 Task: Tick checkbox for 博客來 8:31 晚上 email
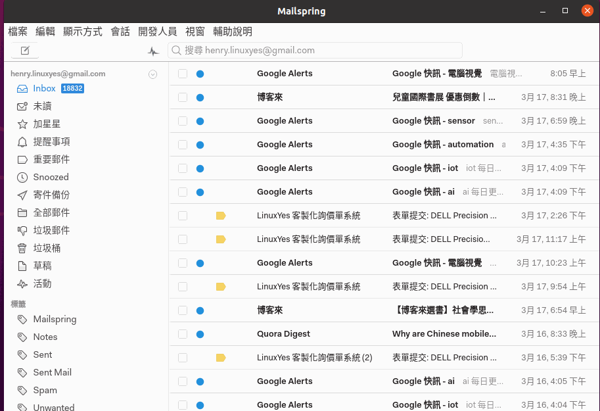(x=183, y=97)
